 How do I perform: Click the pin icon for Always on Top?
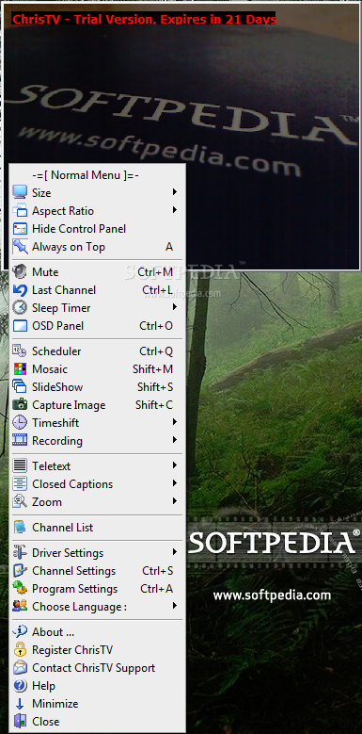click(20, 247)
